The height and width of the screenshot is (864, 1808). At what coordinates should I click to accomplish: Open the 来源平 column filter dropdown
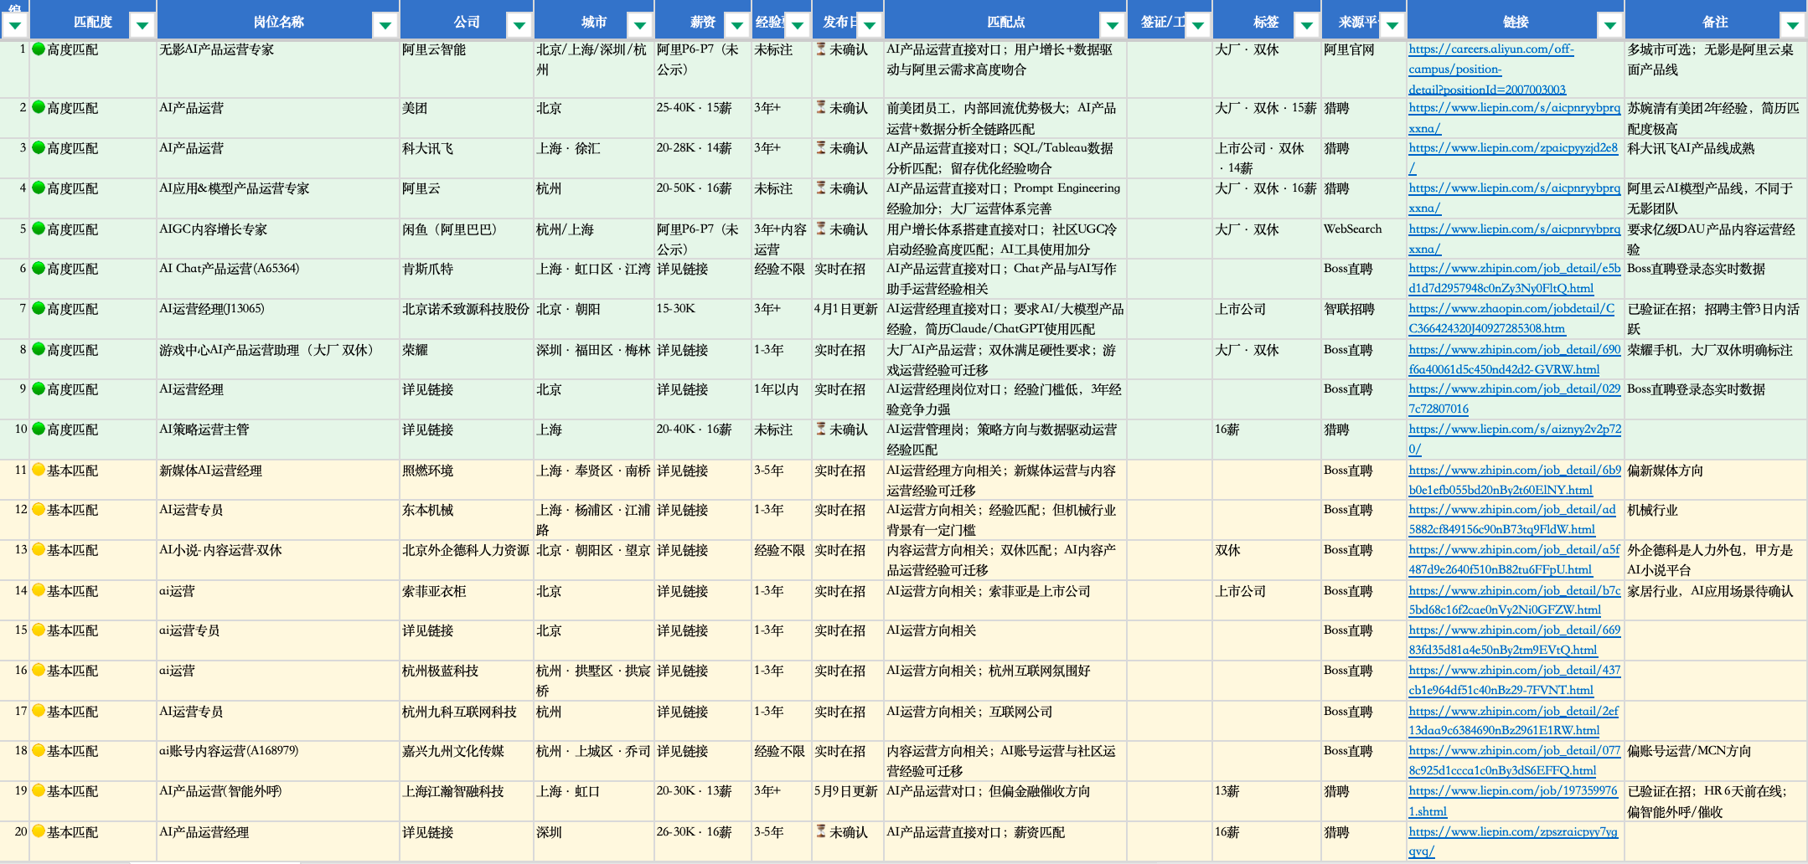coord(1392,26)
